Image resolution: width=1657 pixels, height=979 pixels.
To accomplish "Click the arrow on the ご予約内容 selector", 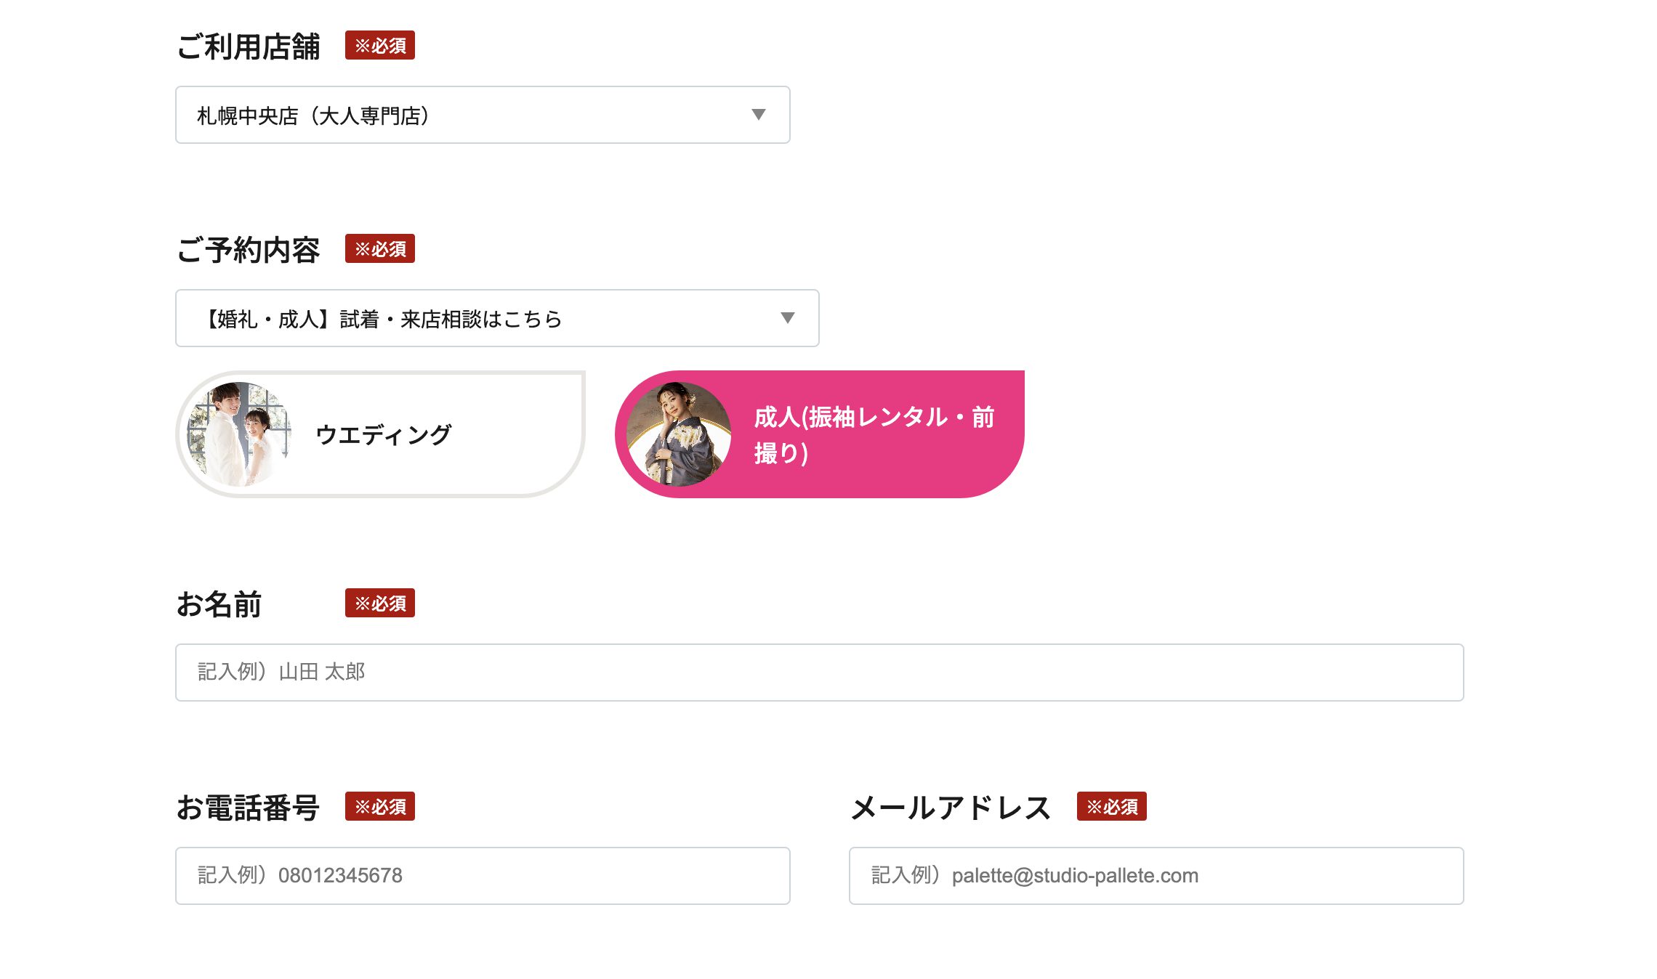I will point(788,318).
